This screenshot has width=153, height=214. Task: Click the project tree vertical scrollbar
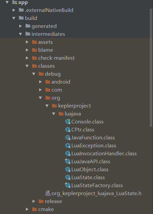pyautogui.click(x=151, y=68)
